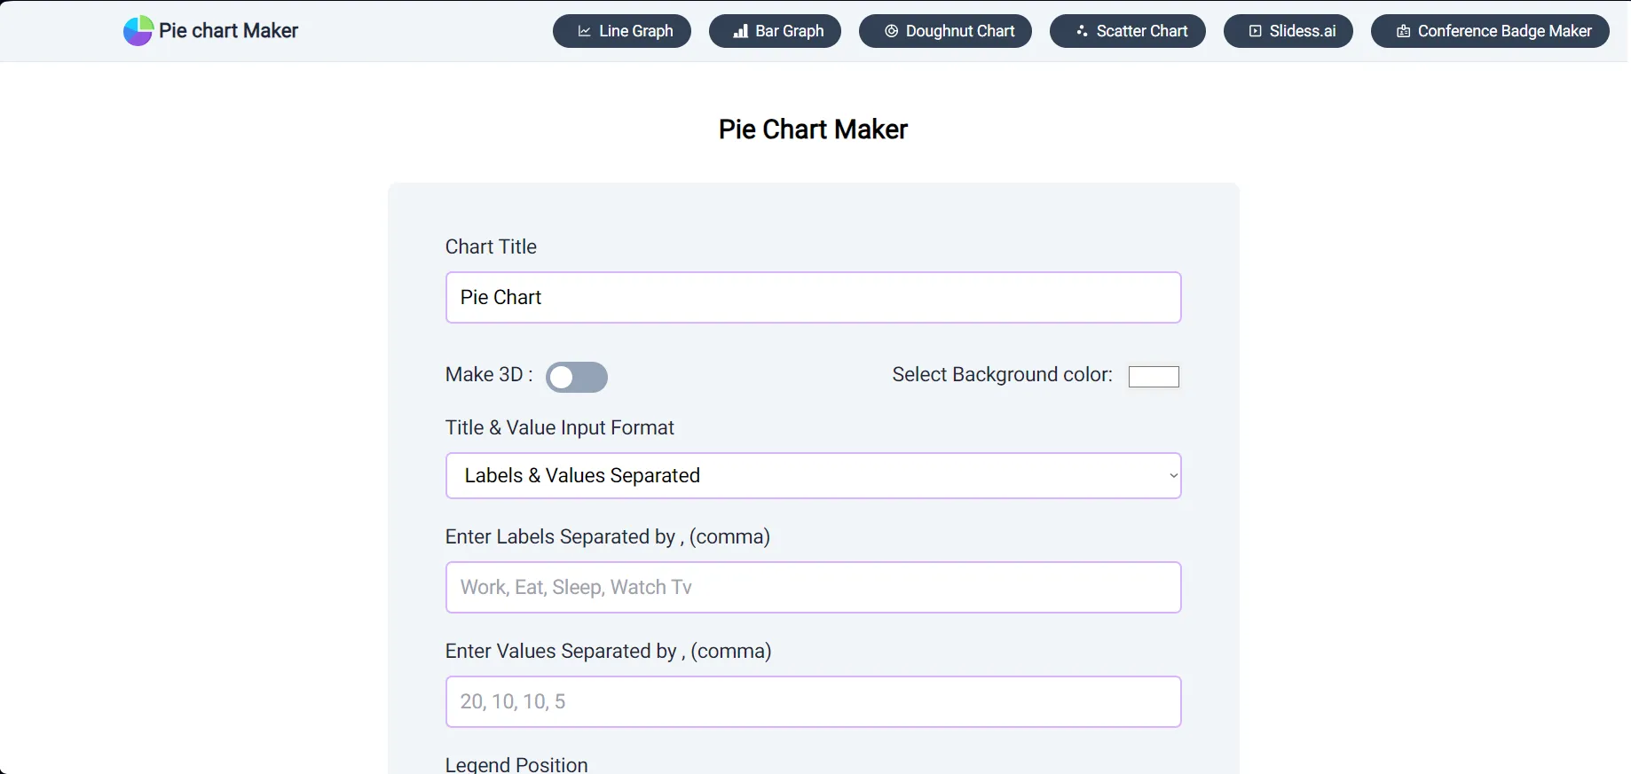
Task: Select the Line Graph chart icon
Action: pos(585,30)
